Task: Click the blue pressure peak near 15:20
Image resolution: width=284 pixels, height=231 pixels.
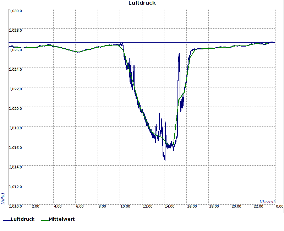Action: (x=179, y=54)
